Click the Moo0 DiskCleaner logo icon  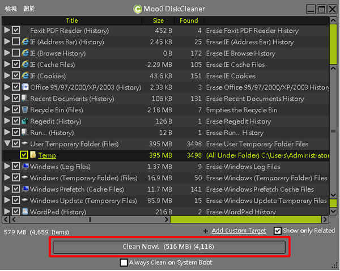tap(138, 9)
